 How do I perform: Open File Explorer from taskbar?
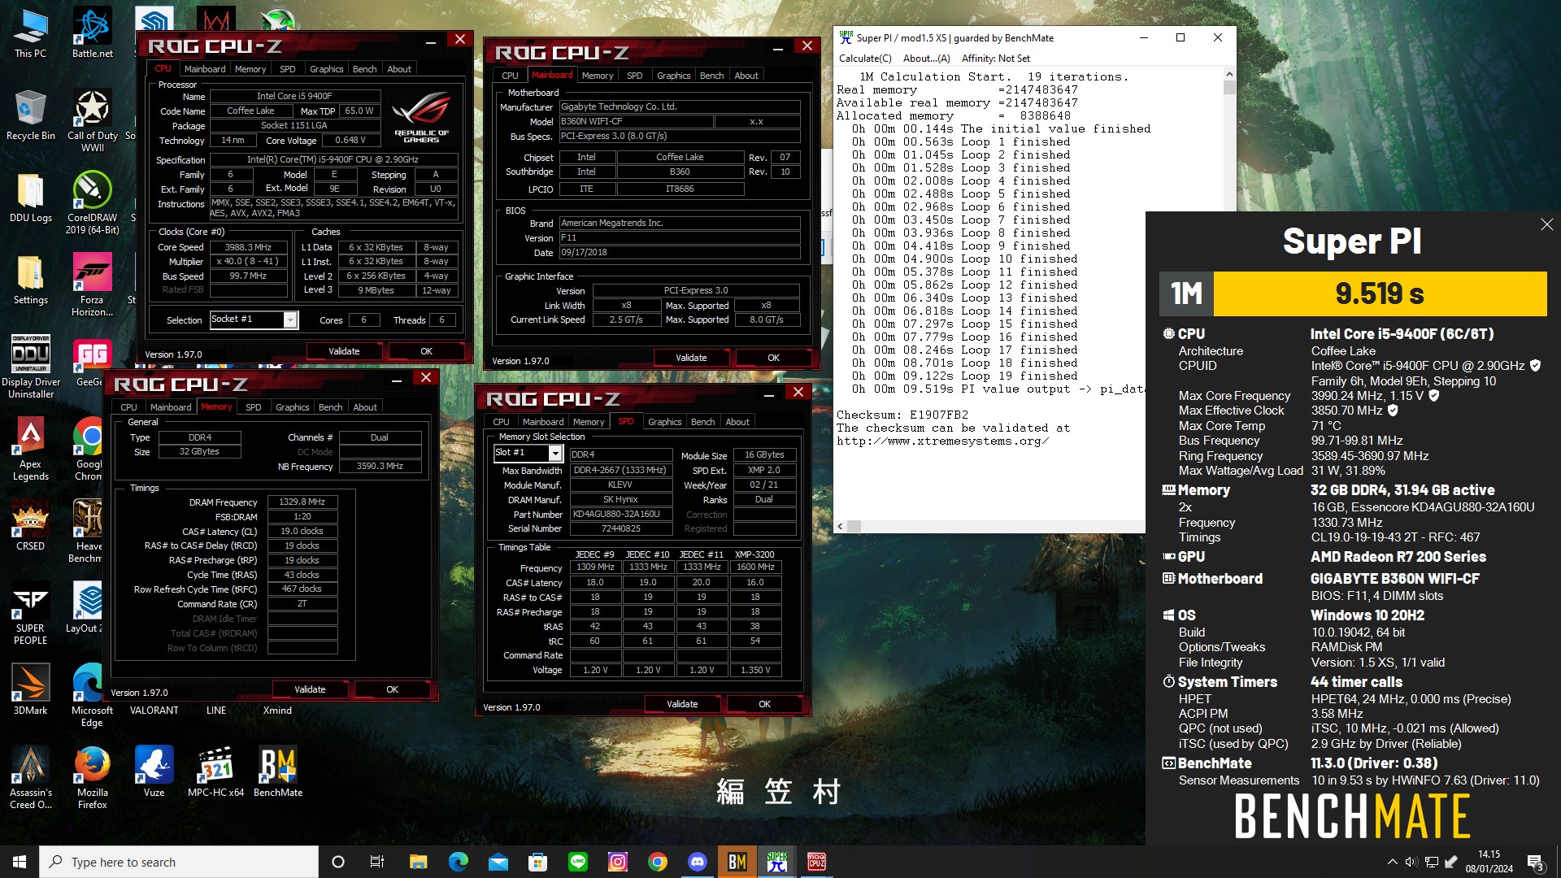418,862
